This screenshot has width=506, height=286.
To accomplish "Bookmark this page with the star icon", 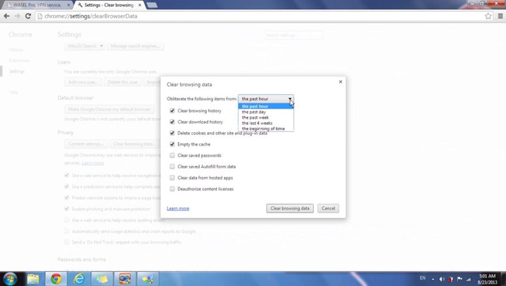I will pyautogui.click(x=488, y=16).
